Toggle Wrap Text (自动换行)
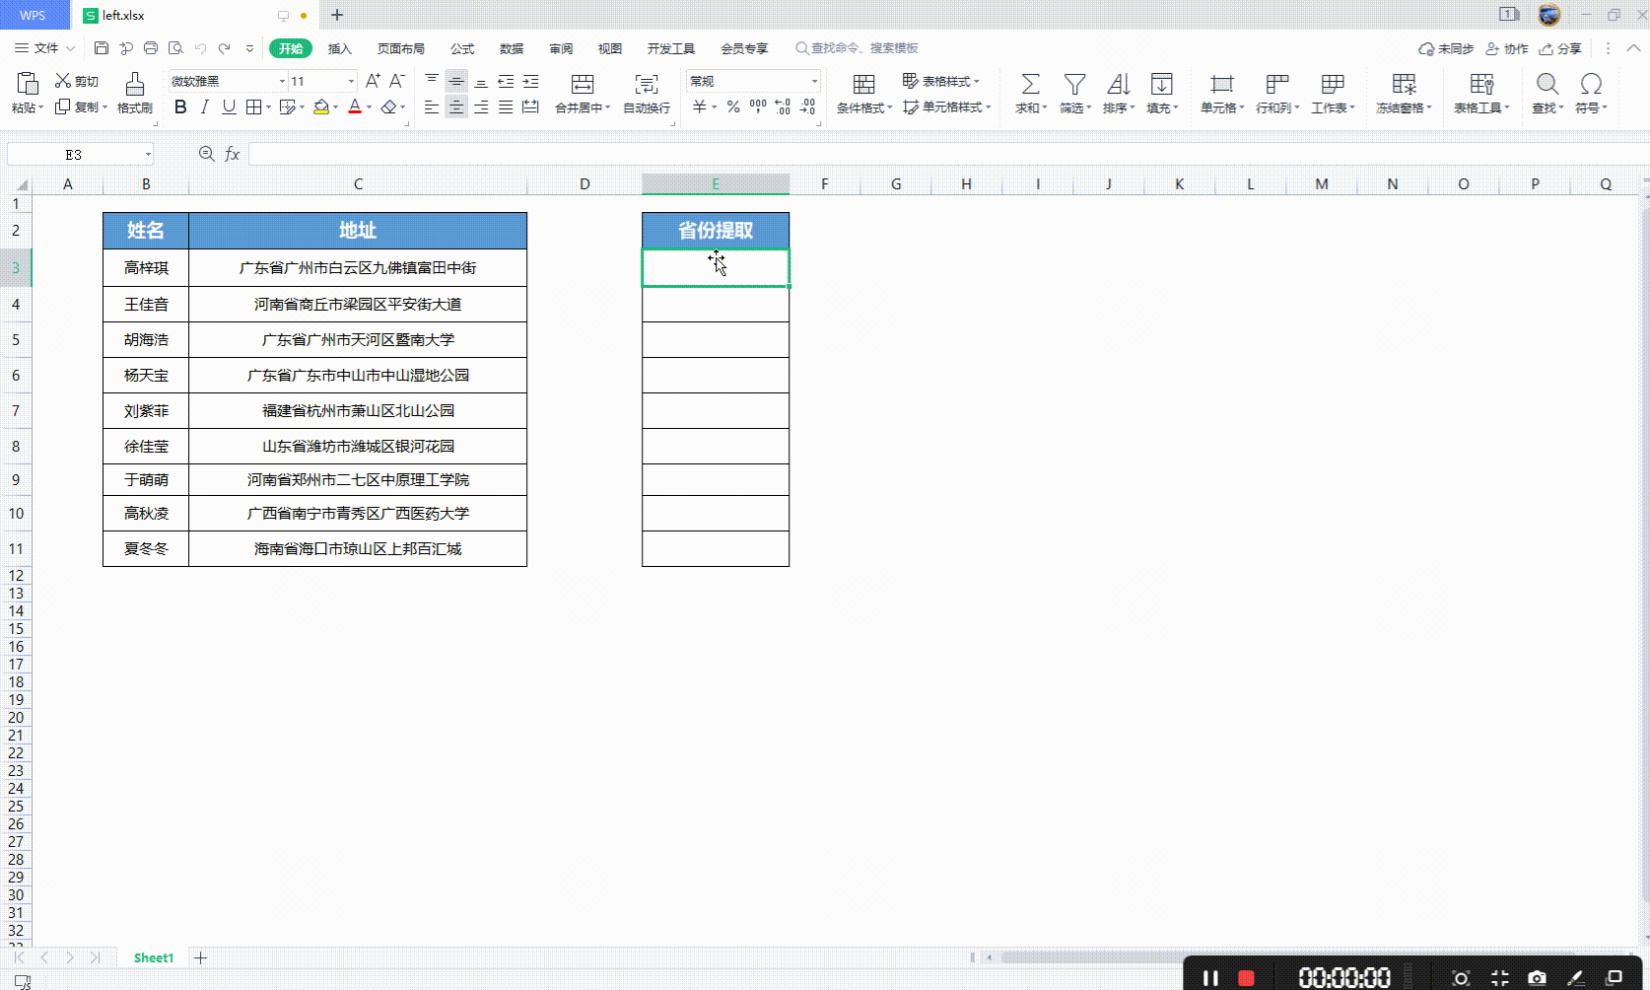 647,93
